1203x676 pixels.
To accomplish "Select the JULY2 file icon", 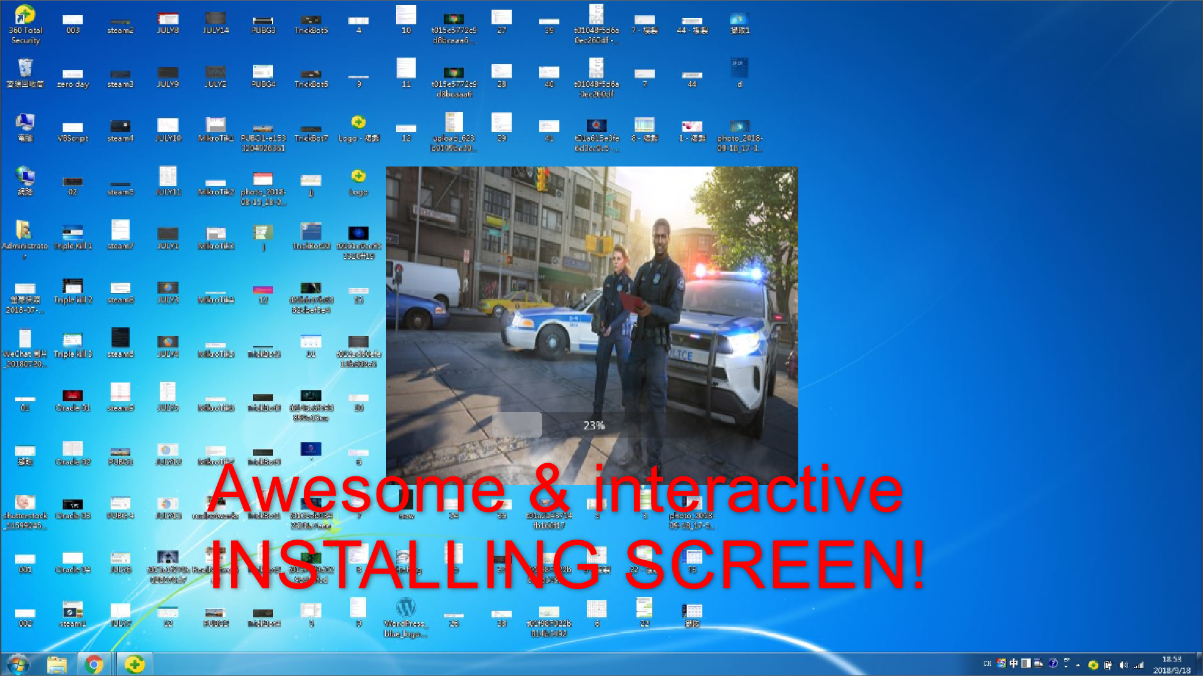I will coord(216,76).
